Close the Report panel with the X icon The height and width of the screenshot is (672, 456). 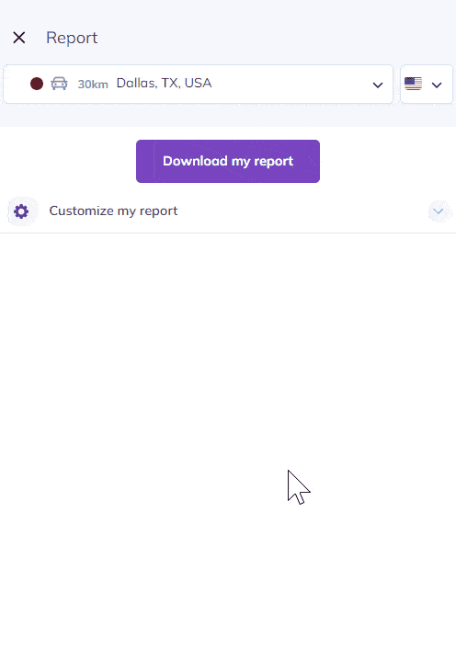point(19,38)
